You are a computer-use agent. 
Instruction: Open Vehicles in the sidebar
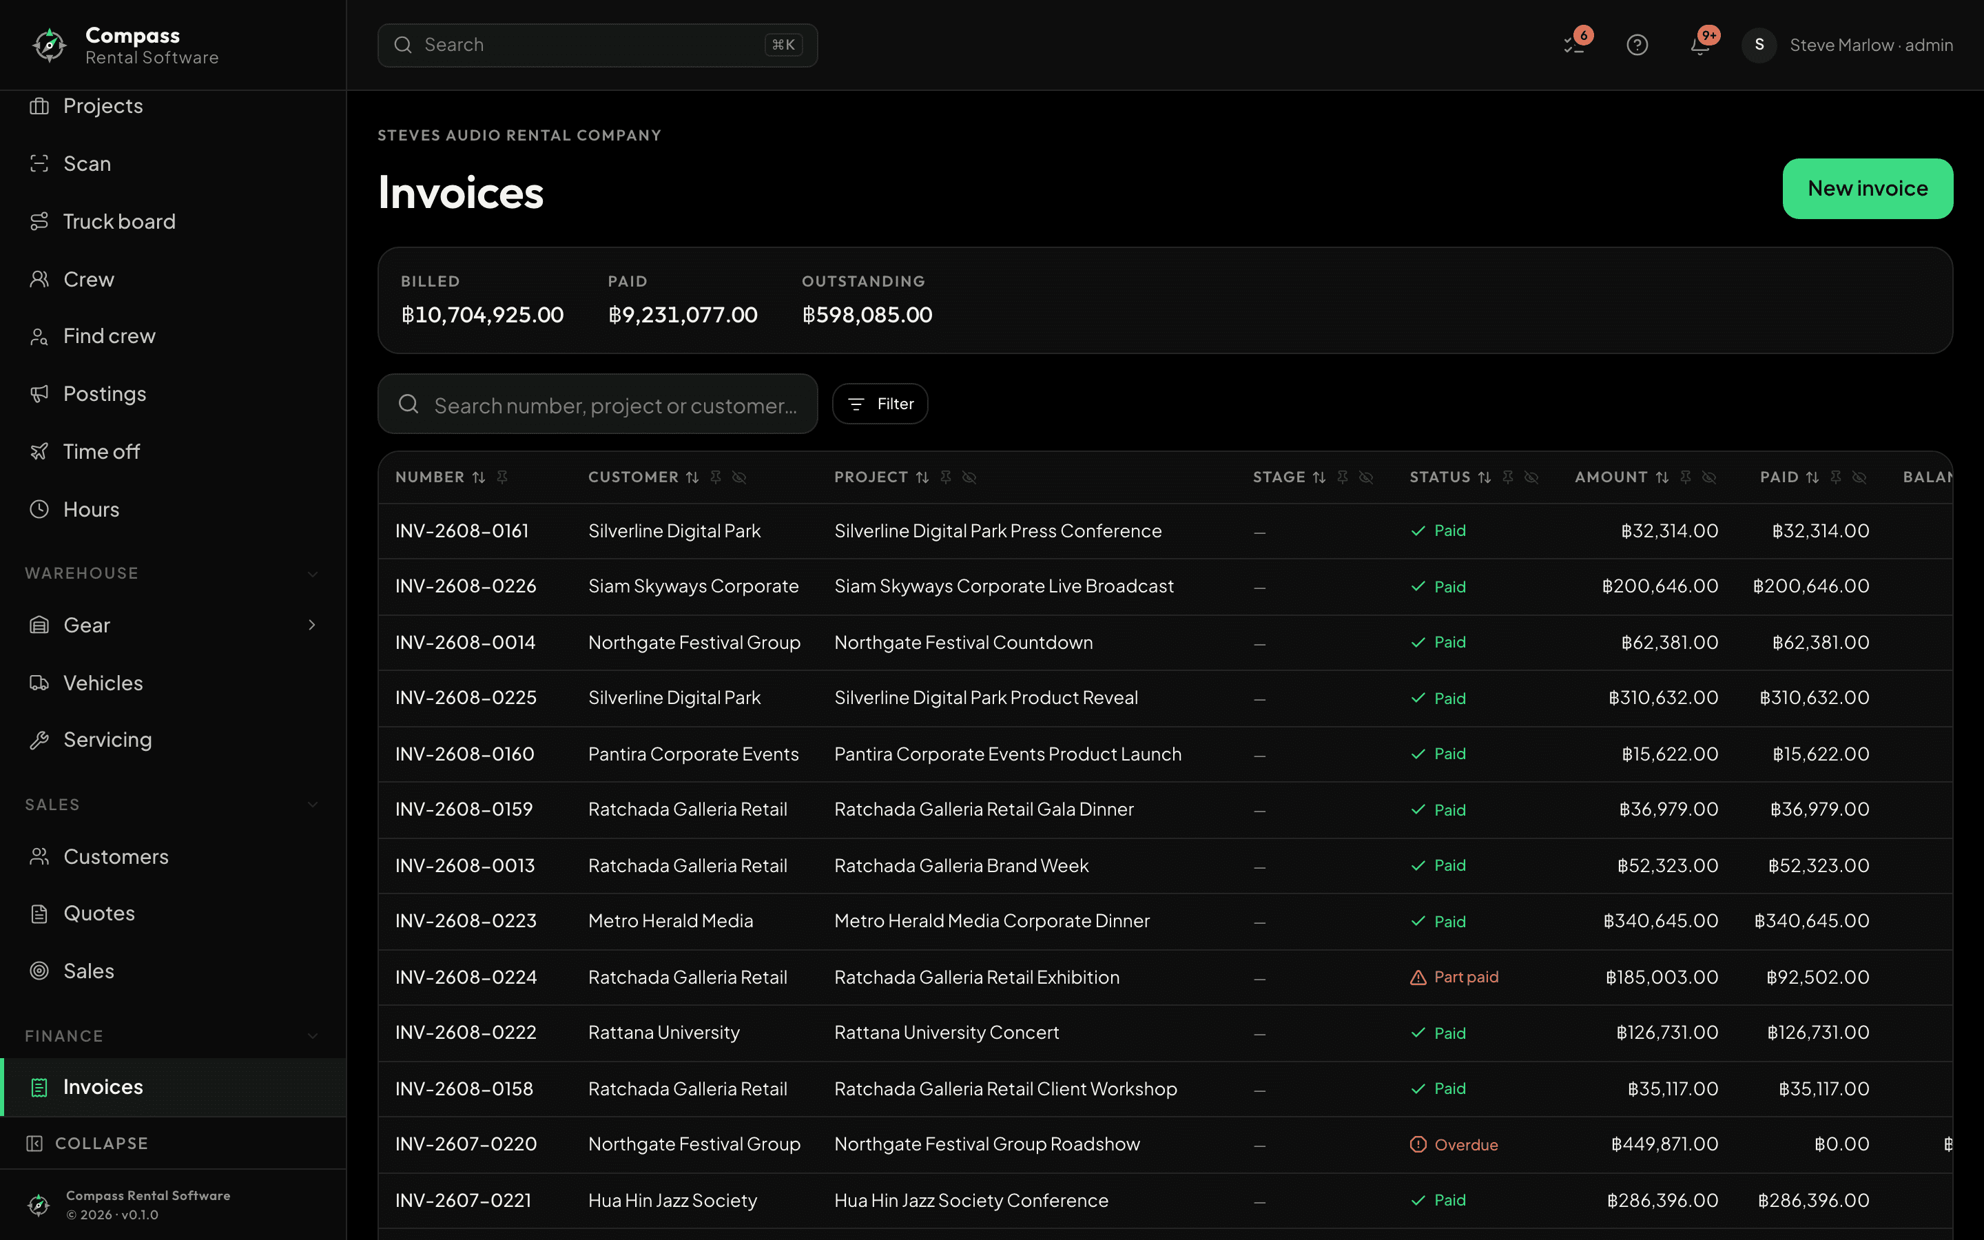click(173, 683)
